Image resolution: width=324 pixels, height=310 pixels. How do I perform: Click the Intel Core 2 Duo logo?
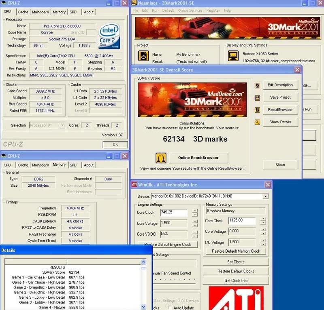[x=109, y=36]
